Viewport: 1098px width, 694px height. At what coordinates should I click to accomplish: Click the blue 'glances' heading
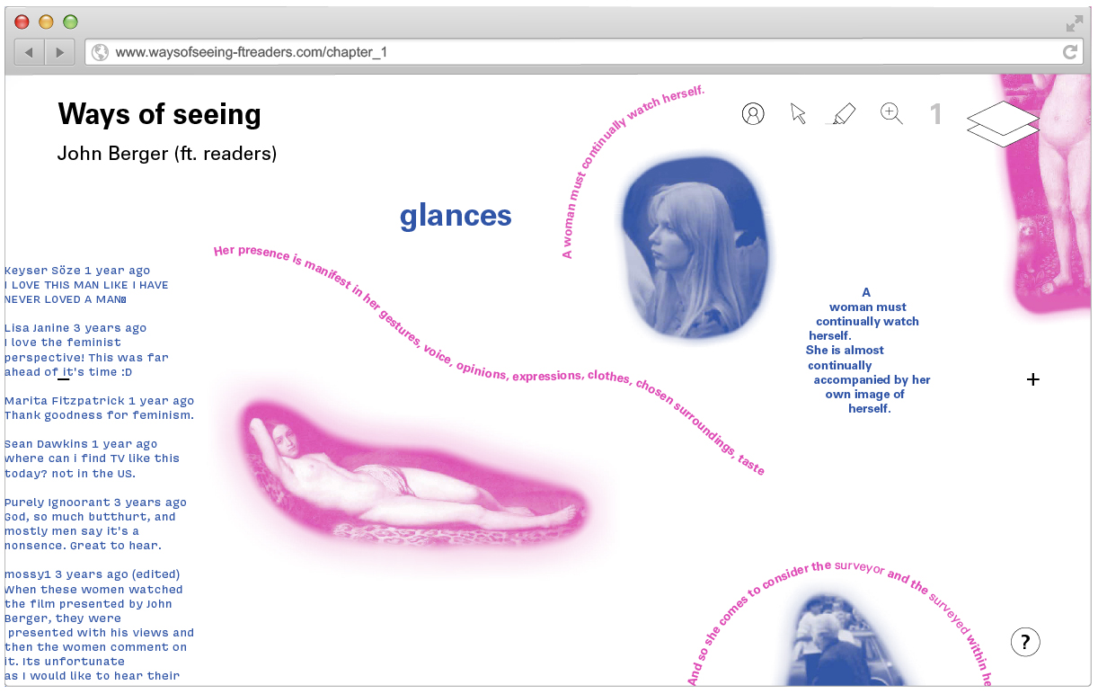(456, 215)
